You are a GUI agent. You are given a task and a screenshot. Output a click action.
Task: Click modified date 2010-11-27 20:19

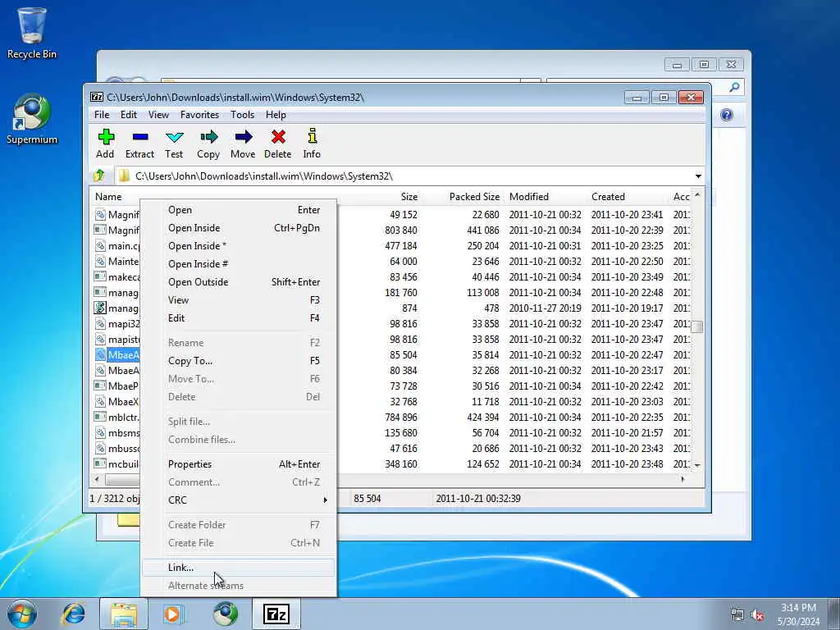tap(545, 308)
